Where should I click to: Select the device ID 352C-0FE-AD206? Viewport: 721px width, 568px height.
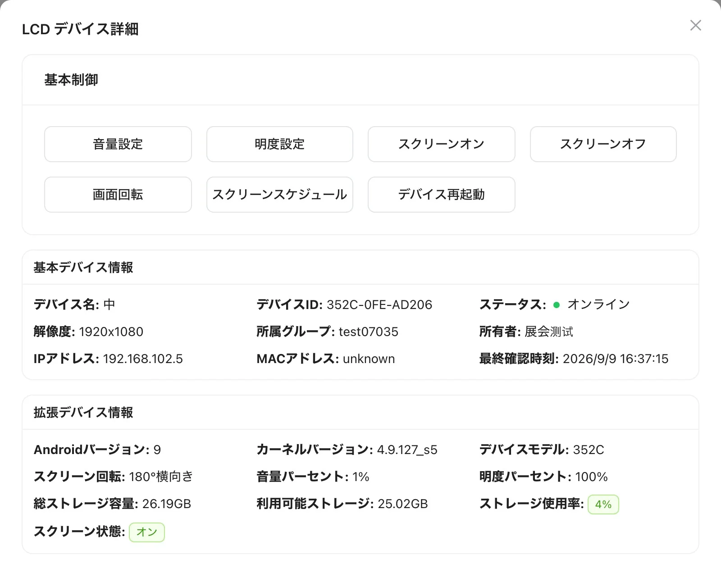tap(379, 305)
